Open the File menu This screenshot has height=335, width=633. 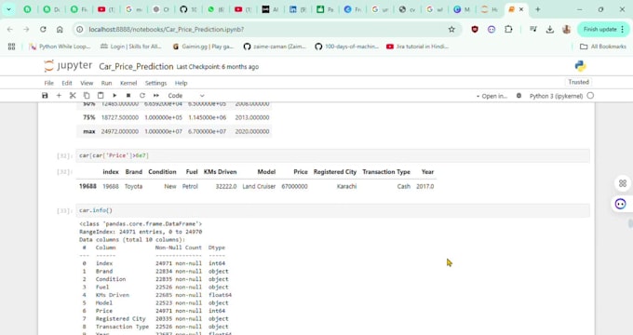click(48, 83)
